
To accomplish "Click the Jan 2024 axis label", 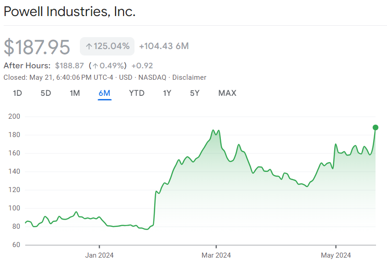I will 99,255.
